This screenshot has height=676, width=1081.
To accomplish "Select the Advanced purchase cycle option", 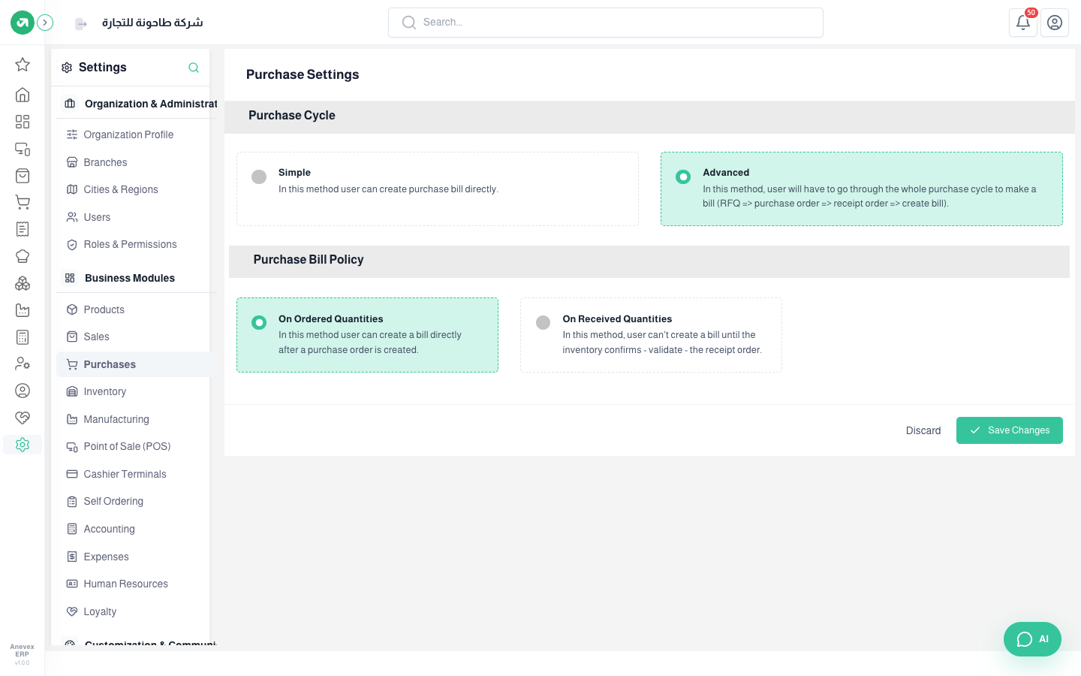I will tap(862, 189).
